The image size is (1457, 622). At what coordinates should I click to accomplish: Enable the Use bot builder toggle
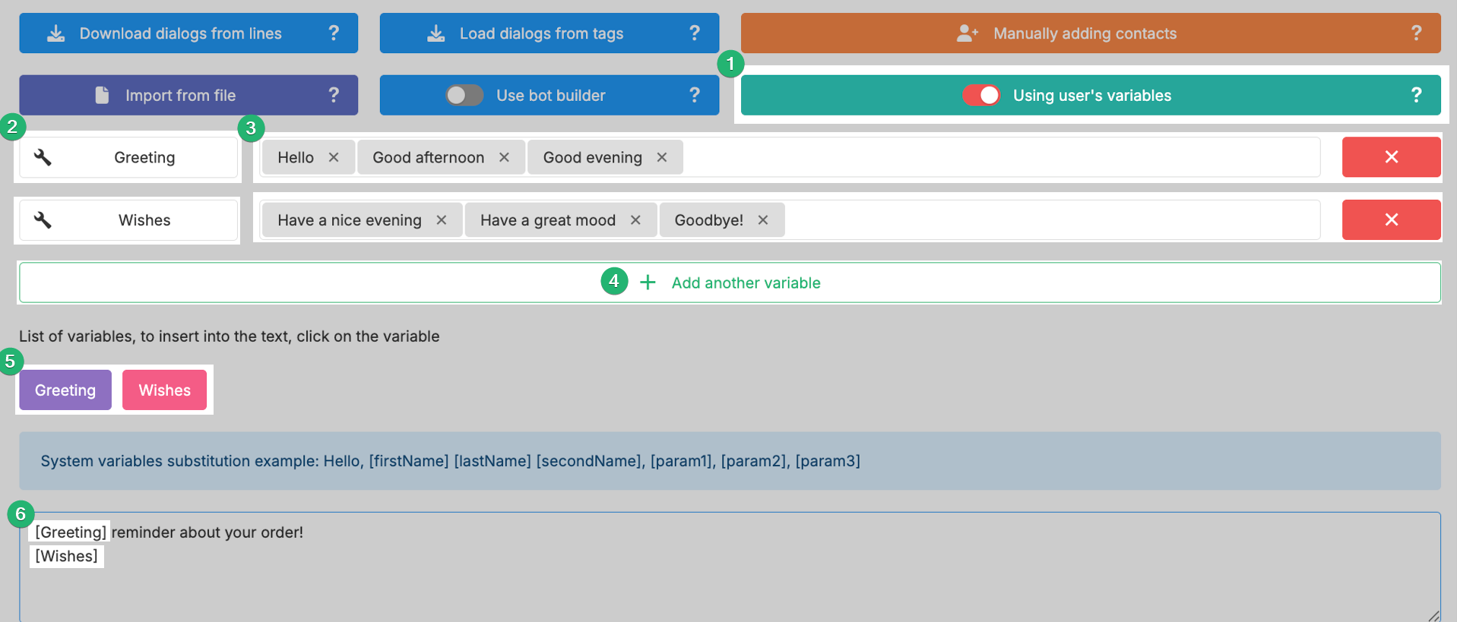coord(464,95)
